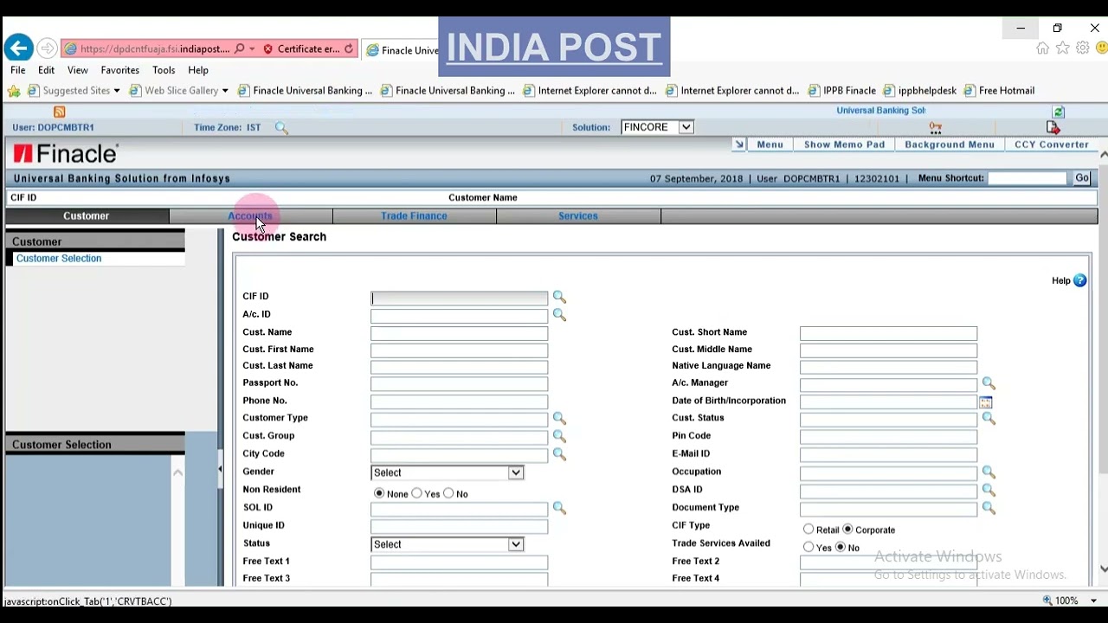Open the Status dropdown
Image resolution: width=1108 pixels, height=623 pixels.
[x=447, y=544]
